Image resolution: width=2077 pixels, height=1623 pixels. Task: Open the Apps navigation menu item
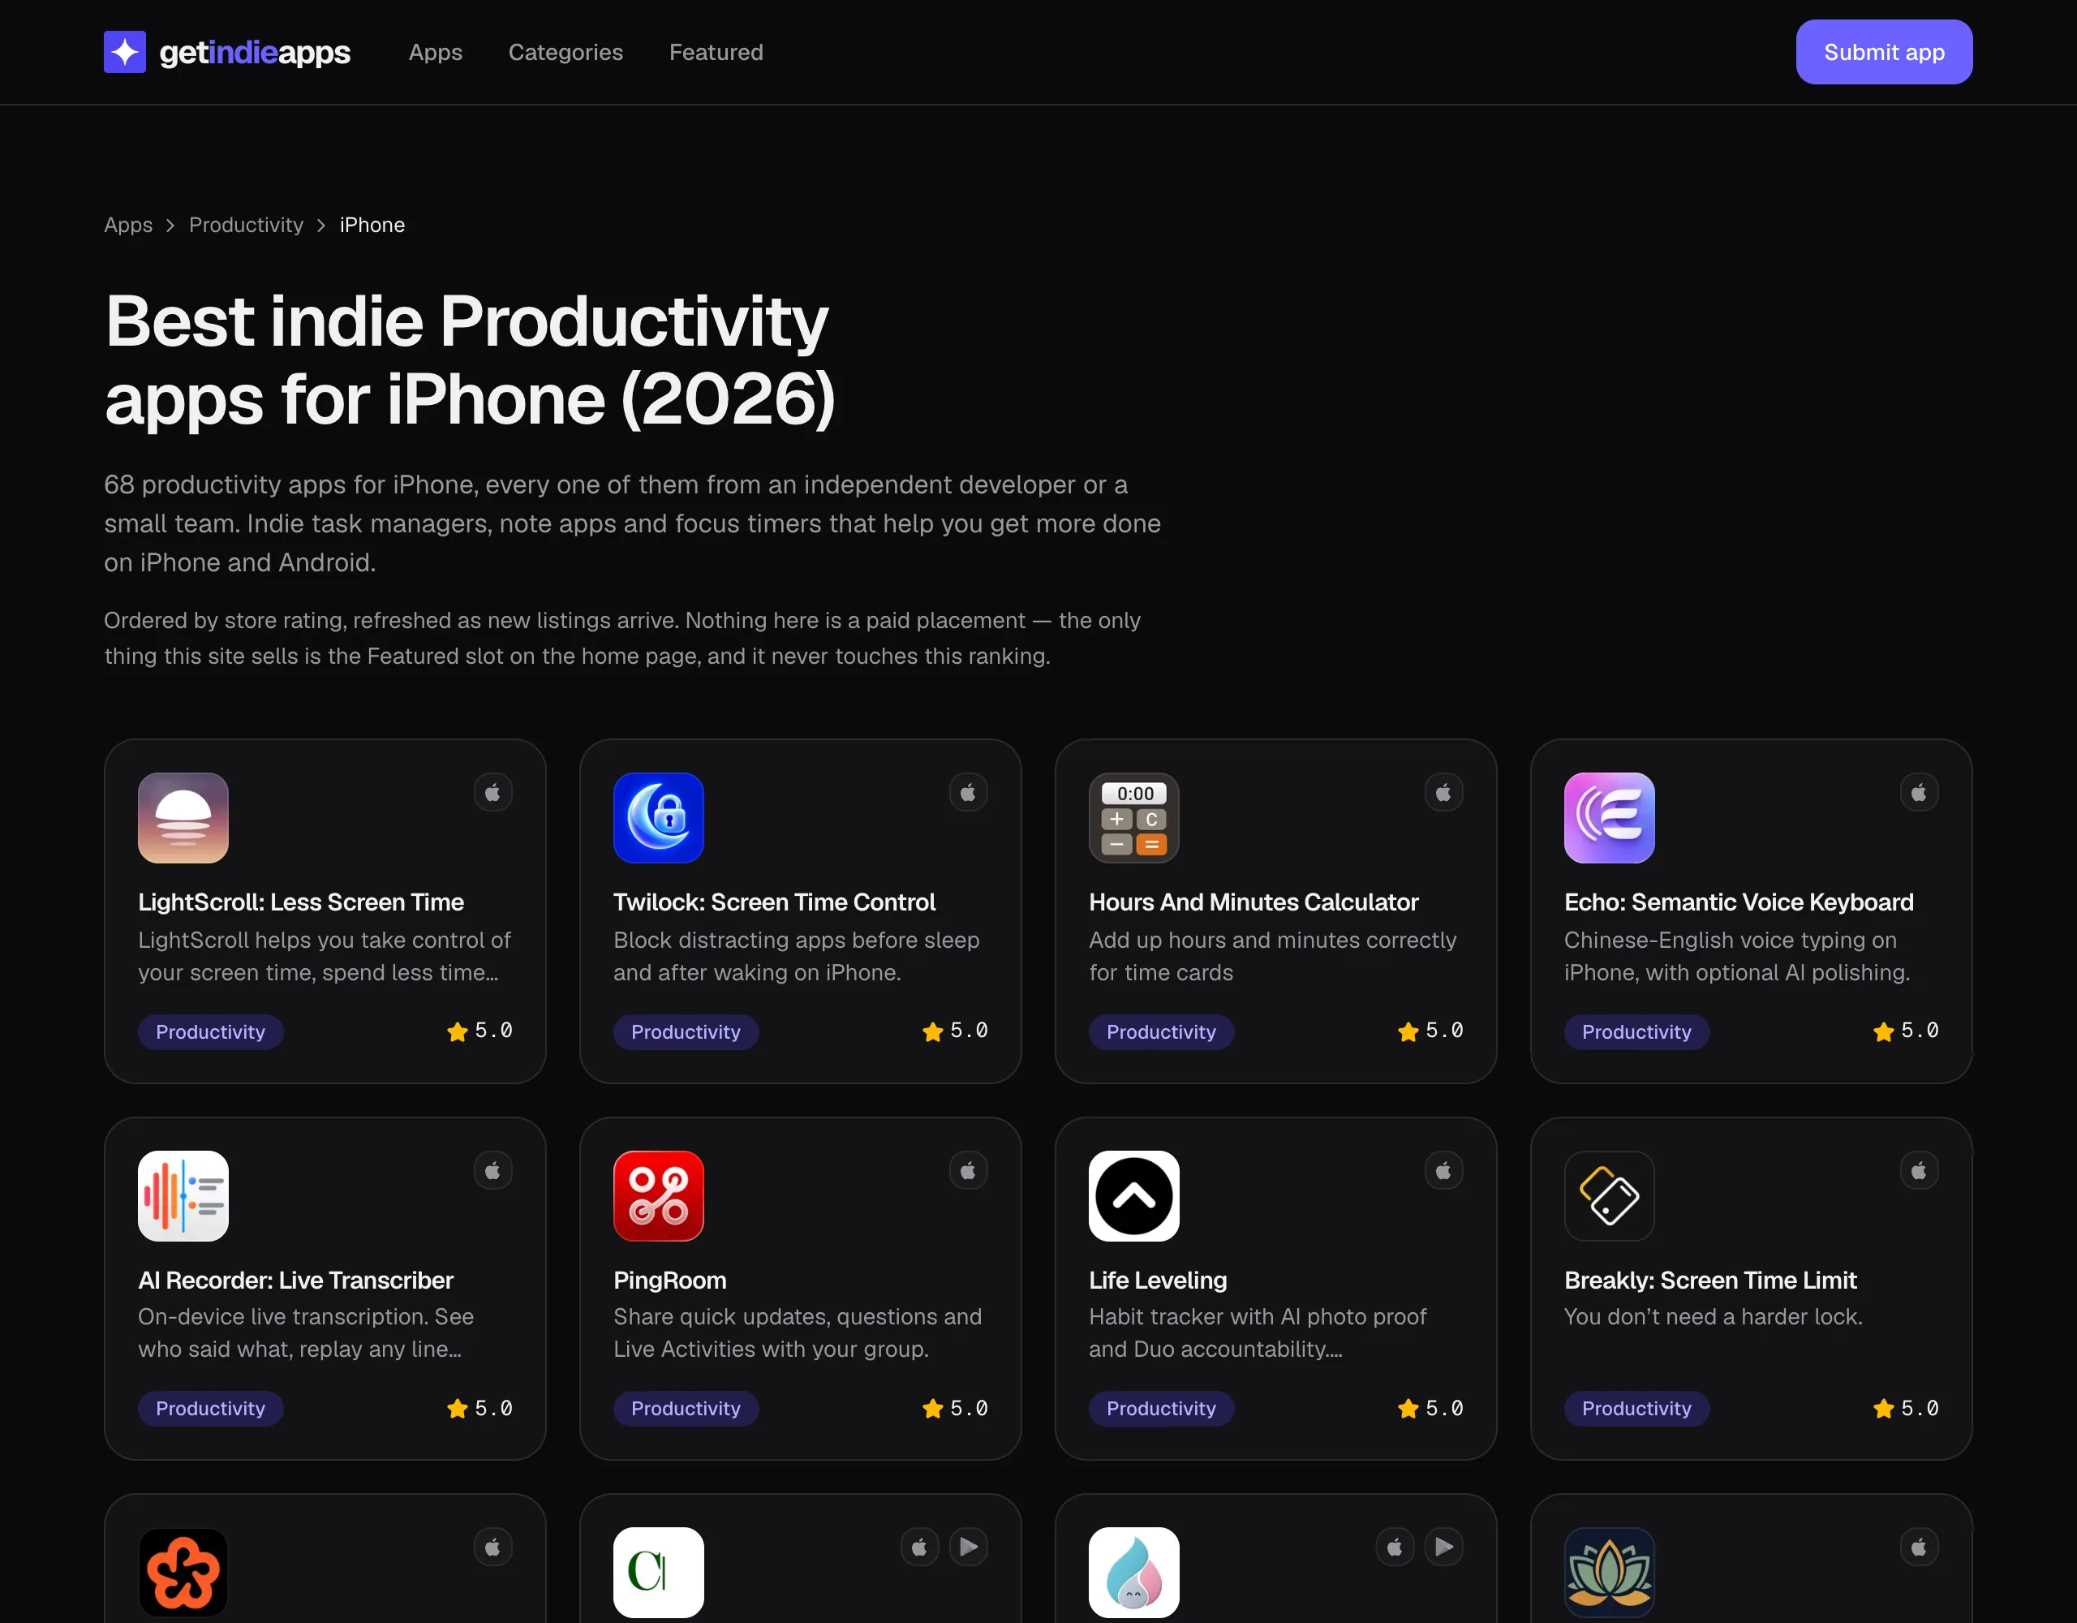pos(436,52)
